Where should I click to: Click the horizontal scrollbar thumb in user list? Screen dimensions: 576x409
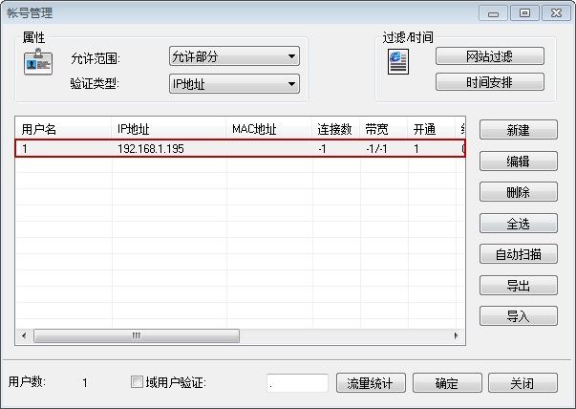point(137,335)
